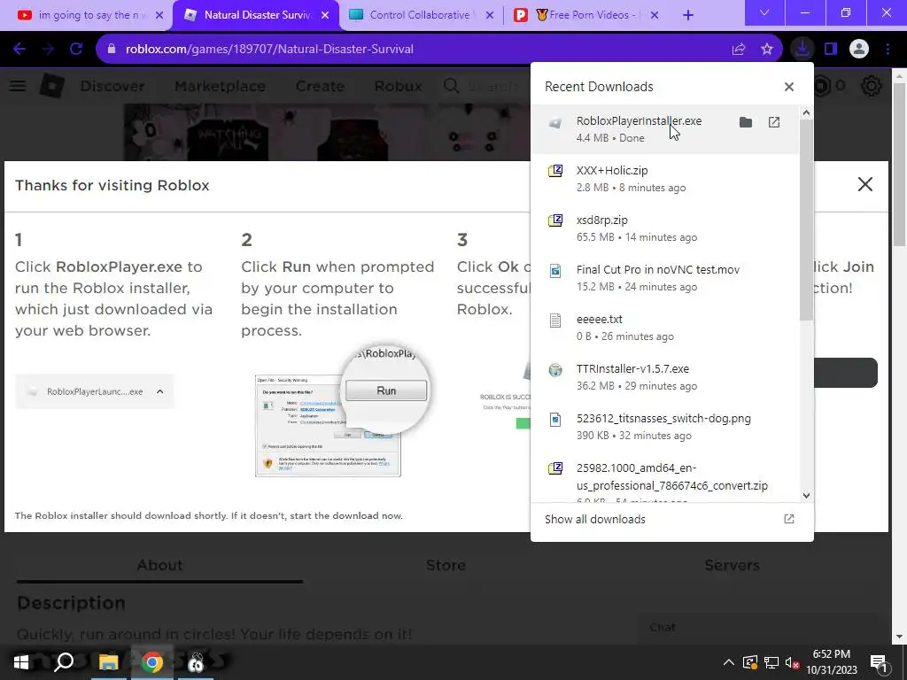Switch to Control Collaborative tab
907x680 pixels.
coord(421,15)
